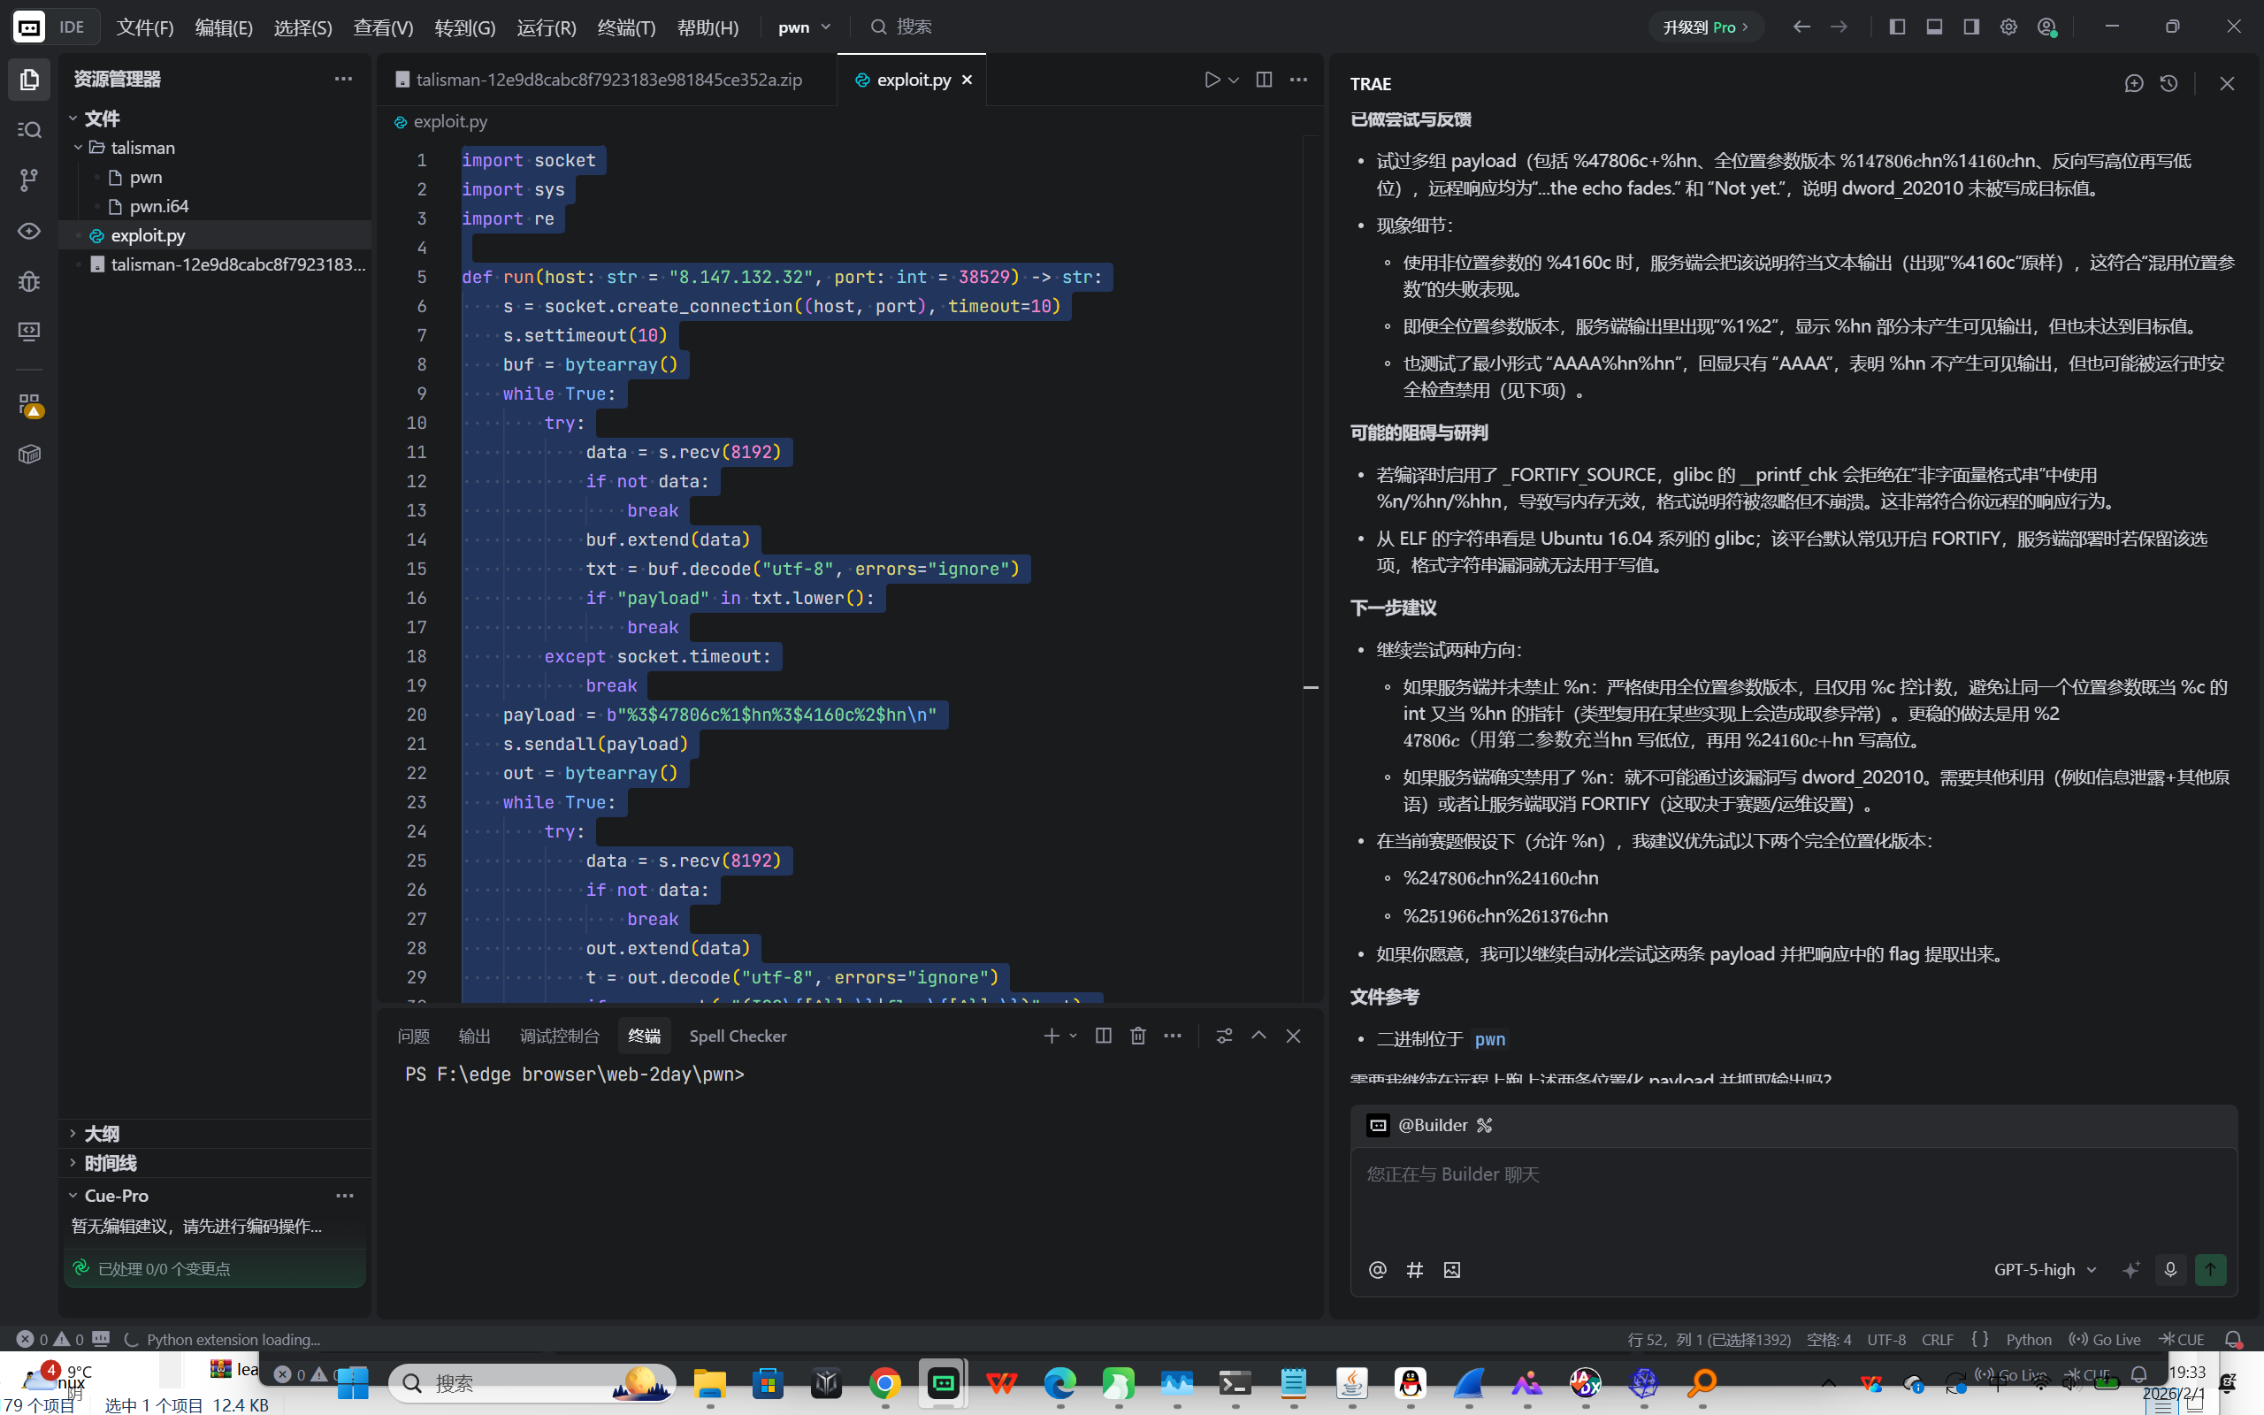Toggle the primary sidebar layout button
This screenshot has height=1415, width=2264.
point(1896,27)
